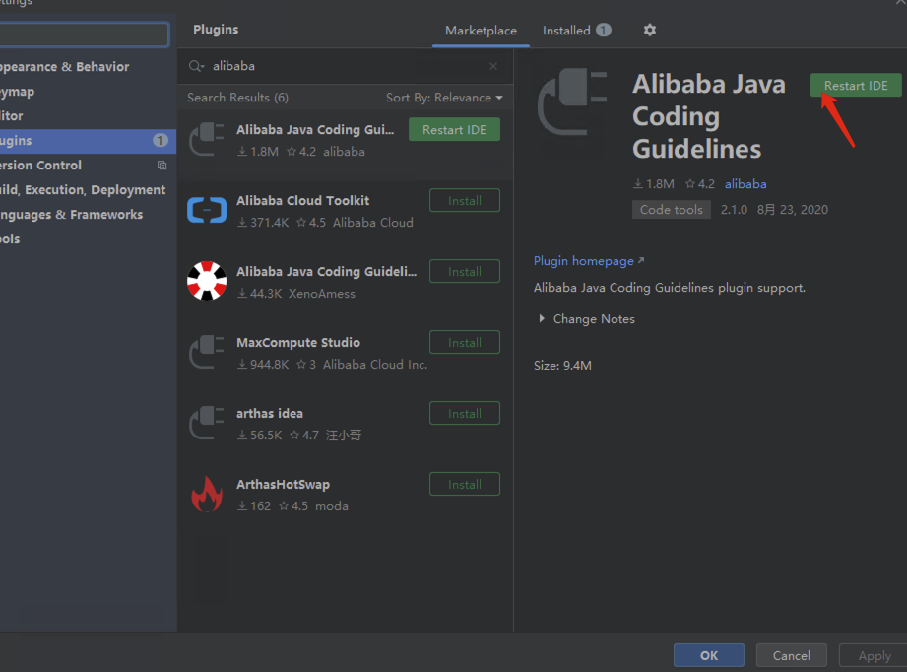
Task: Select Languages & Frameworks in sidebar
Action: pos(88,215)
